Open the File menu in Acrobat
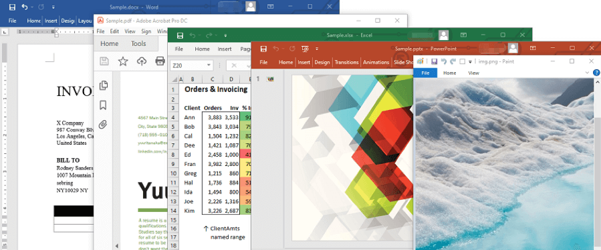 coord(100,31)
